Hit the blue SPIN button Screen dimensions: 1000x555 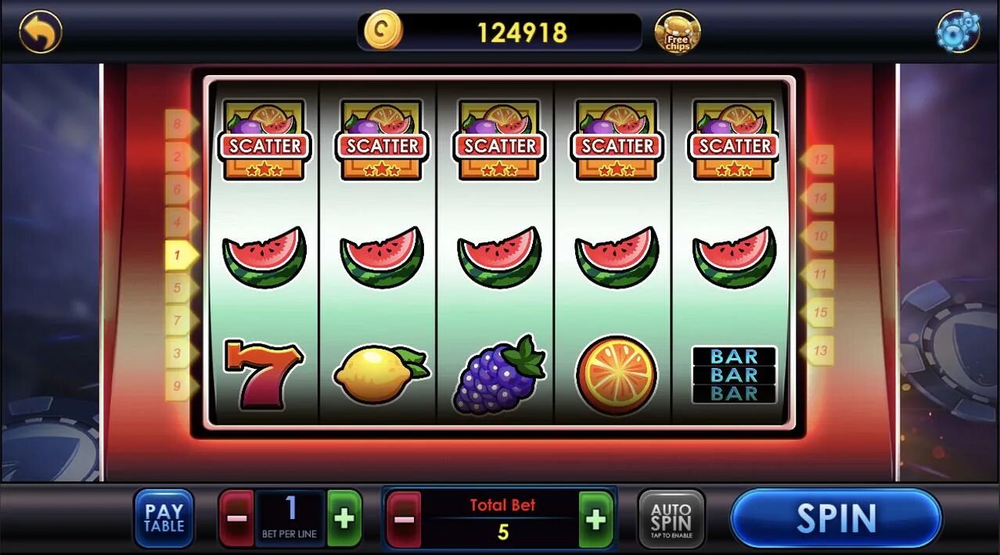[836, 518]
